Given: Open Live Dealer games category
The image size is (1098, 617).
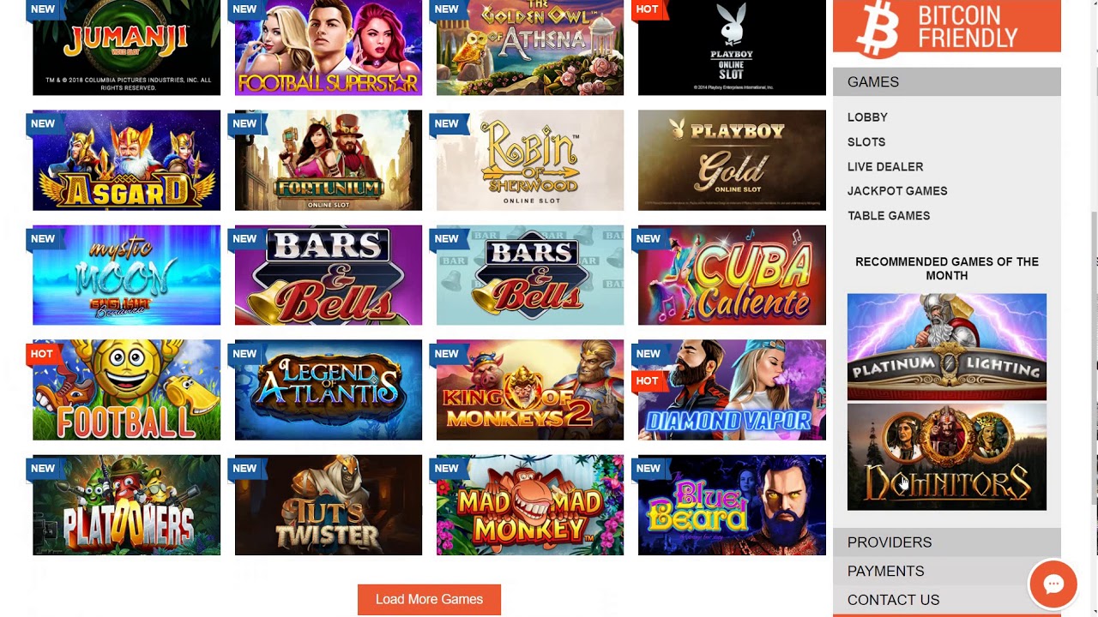Looking at the screenshot, I should click(885, 167).
